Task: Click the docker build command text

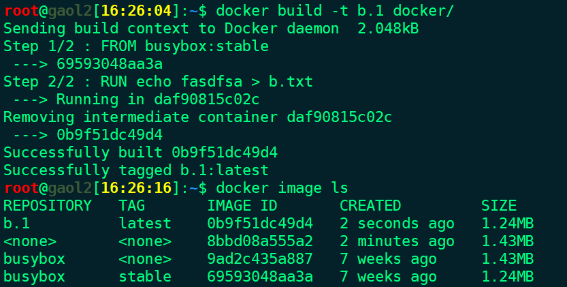Action: 334,11
